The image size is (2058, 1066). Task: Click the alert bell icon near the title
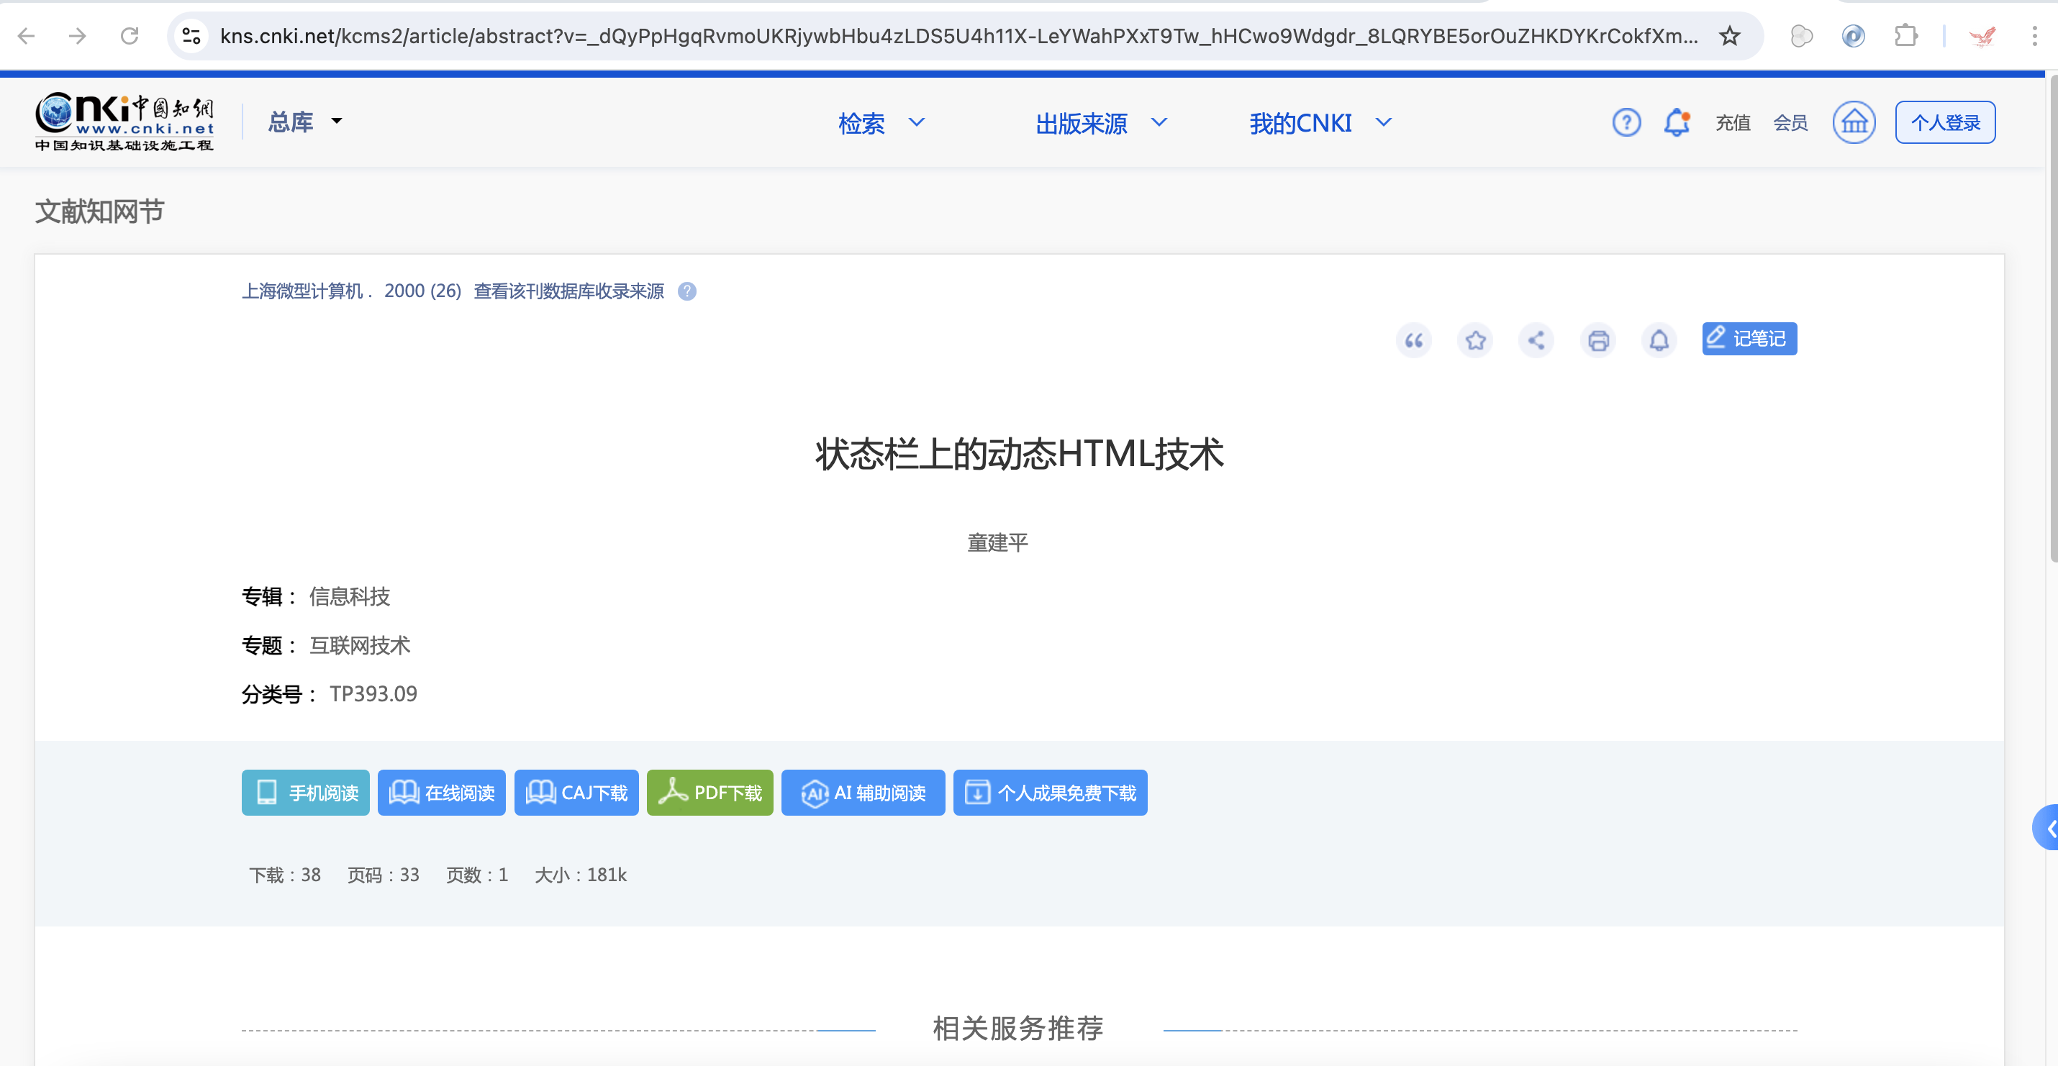coord(1659,340)
